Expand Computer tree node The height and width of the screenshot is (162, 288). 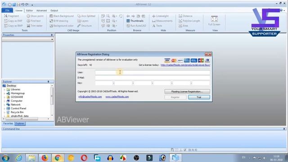tap(4, 101)
